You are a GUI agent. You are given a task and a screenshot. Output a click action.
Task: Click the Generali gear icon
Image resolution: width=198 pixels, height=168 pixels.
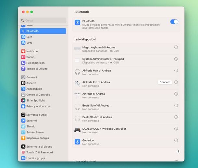(23, 77)
